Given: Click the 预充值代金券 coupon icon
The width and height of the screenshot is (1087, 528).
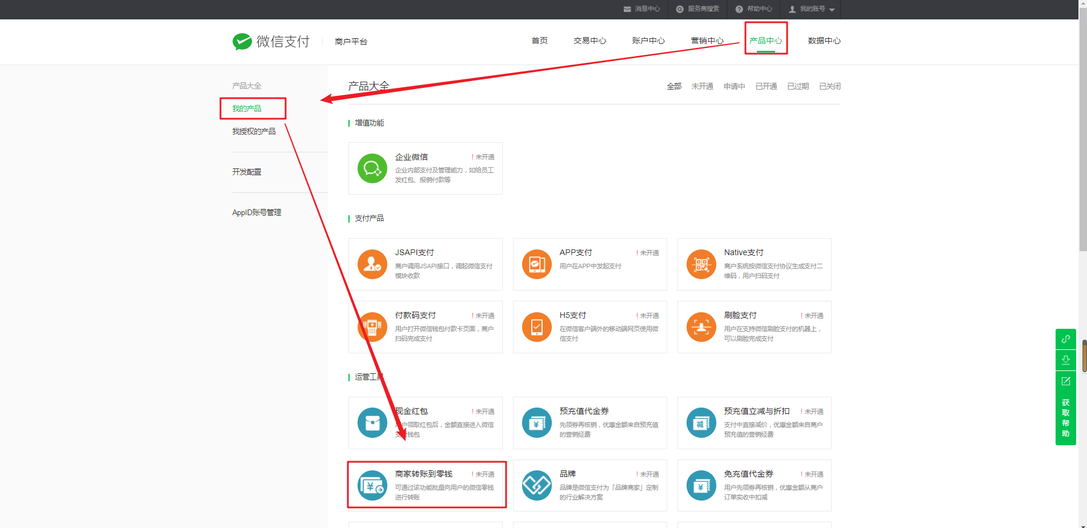Looking at the screenshot, I should (x=537, y=423).
